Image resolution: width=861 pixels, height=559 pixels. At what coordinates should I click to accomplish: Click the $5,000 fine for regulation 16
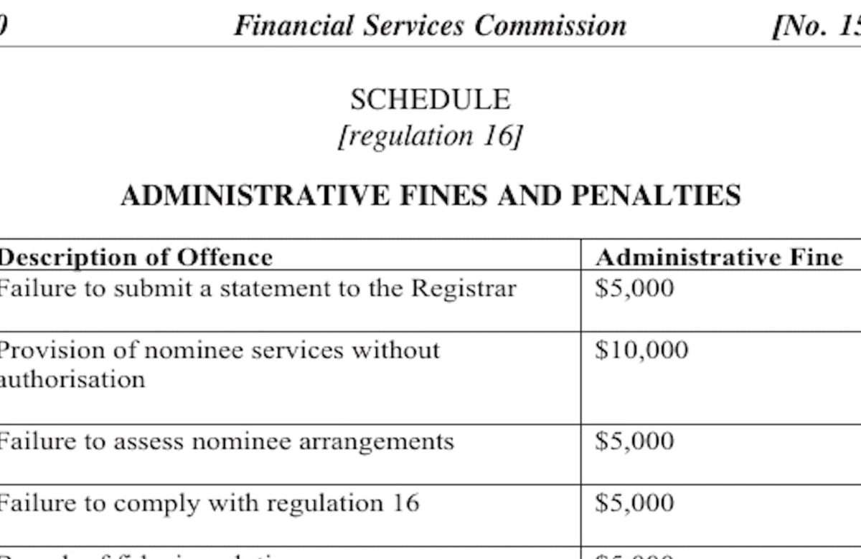635,503
